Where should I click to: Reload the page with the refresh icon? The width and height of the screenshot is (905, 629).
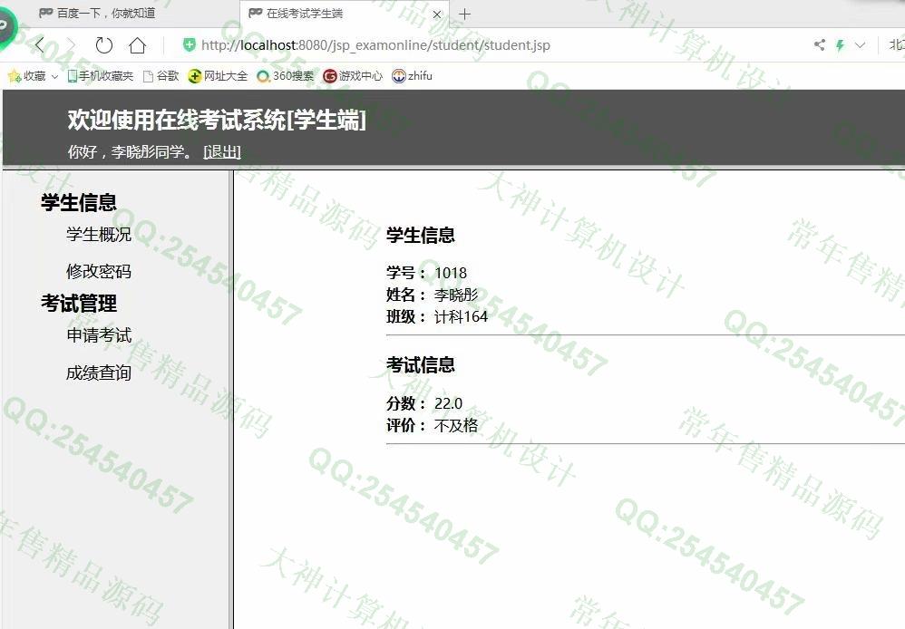(x=104, y=45)
